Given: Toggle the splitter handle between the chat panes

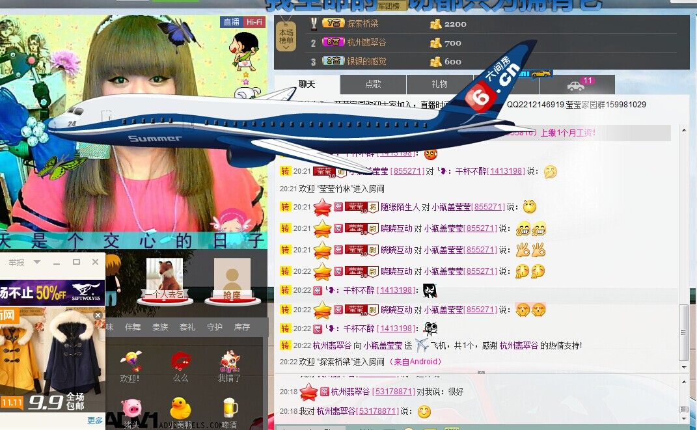Looking at the screenshot, I should click(481, 373).
